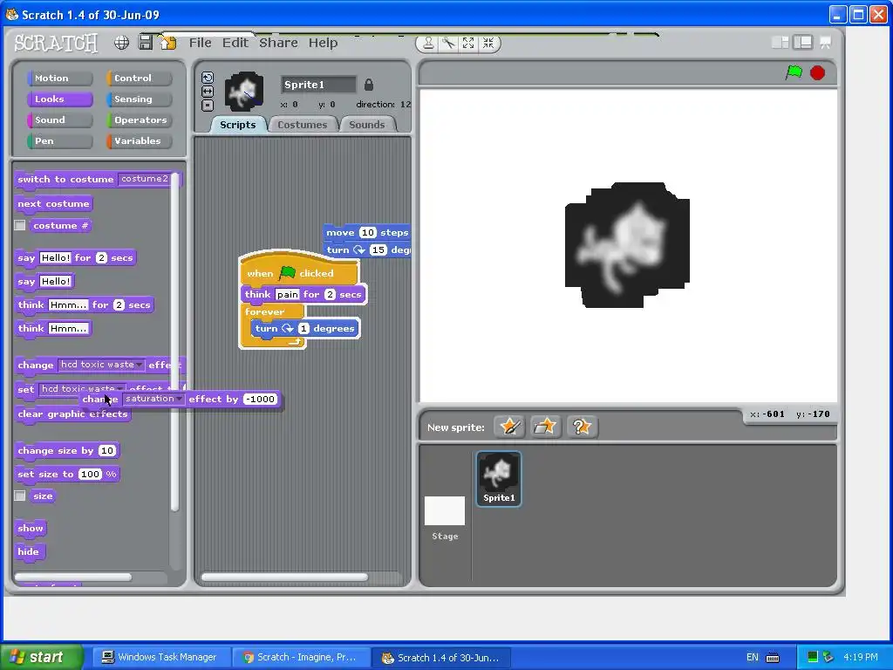Open the Help menu

[x=323, y=43]
